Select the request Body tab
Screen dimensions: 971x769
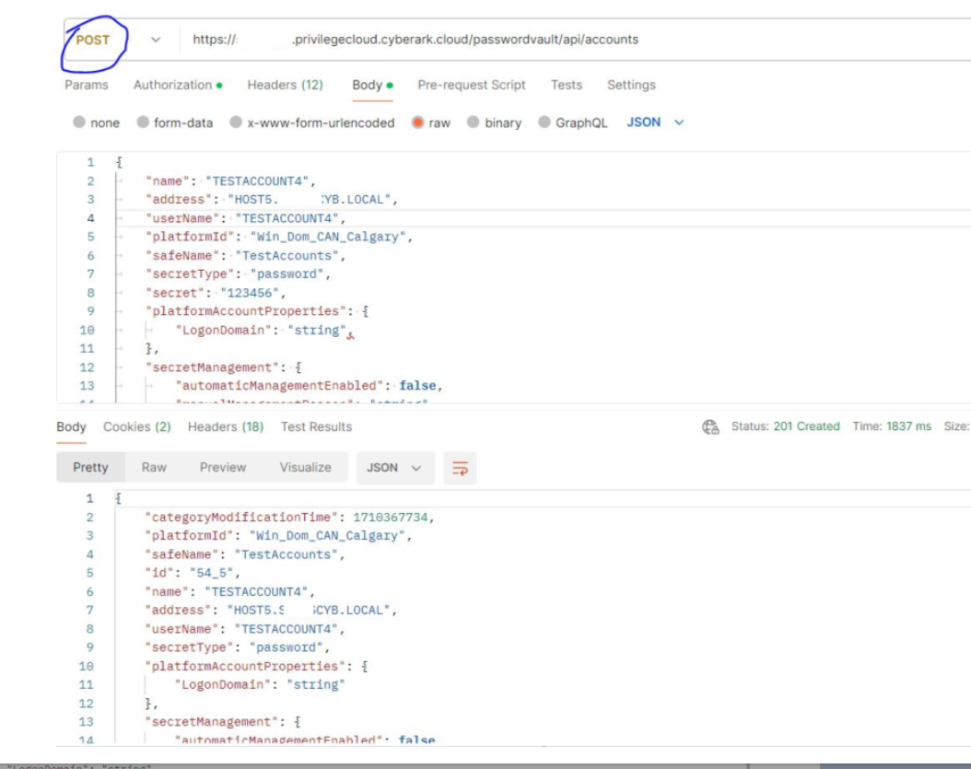coord(372,85)
